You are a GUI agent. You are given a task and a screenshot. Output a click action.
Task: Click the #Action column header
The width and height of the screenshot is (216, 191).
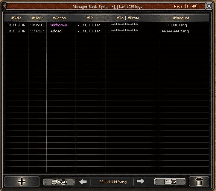pos(59,18)
